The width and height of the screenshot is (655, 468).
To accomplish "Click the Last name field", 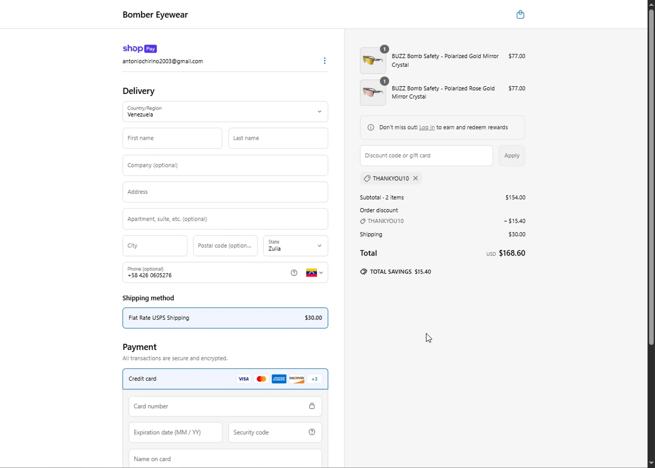I will click(278, 138).
